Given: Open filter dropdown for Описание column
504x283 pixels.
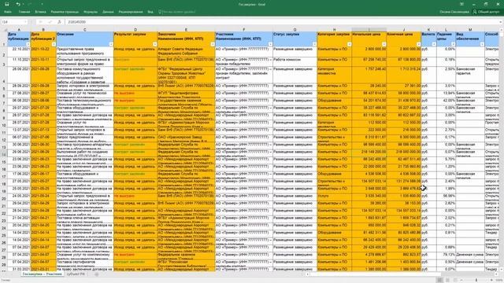Looking at the screenshot, I should coord(110,44).
